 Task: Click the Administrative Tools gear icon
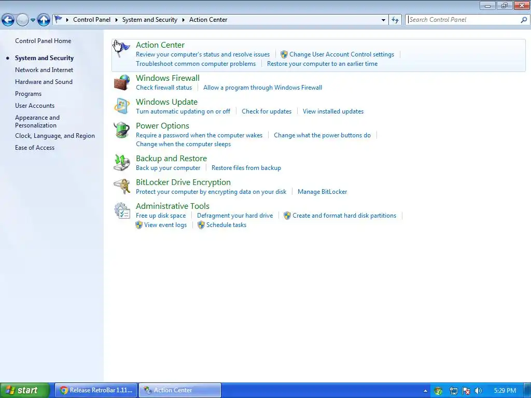(121, 210)
